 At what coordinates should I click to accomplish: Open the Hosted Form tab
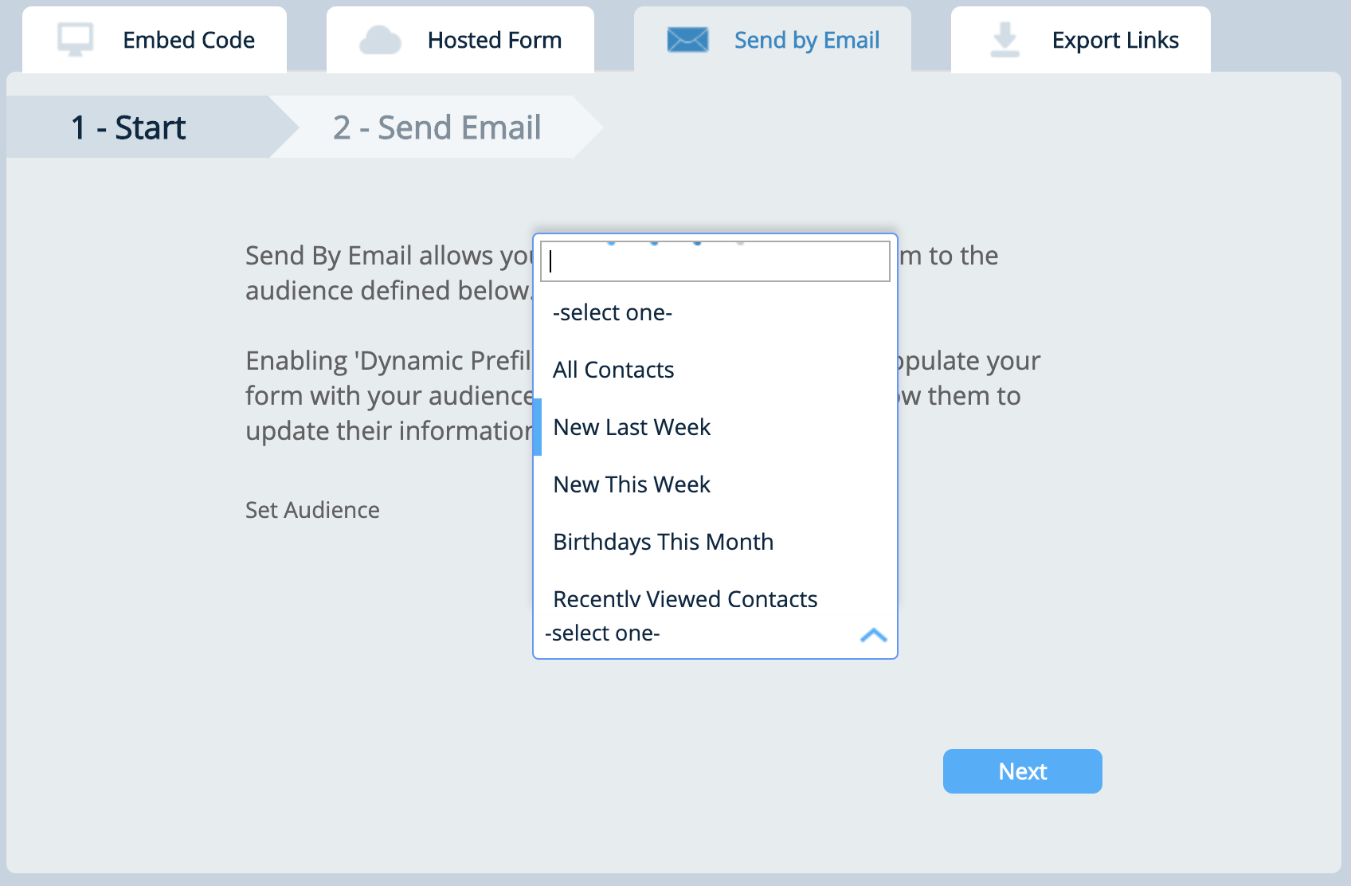click(x=494, y=40)
